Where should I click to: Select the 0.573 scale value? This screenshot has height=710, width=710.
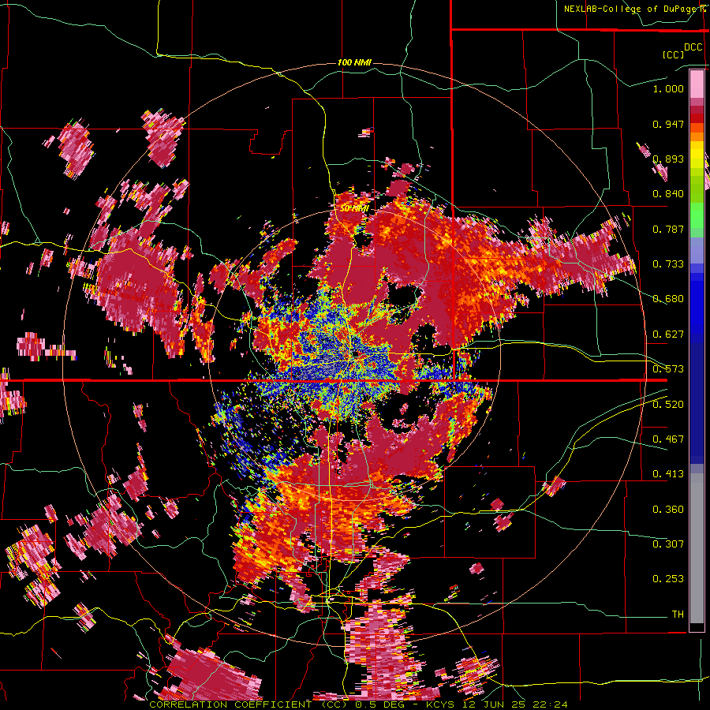668,369
